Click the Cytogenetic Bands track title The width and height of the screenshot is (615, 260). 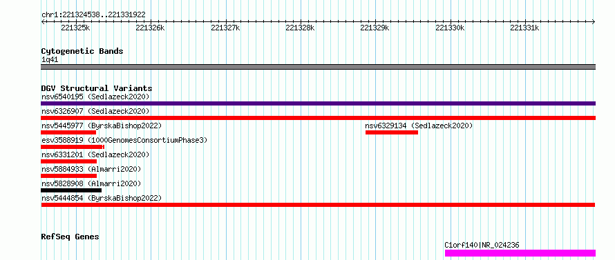pyautogui.click(x=82, y=51)
